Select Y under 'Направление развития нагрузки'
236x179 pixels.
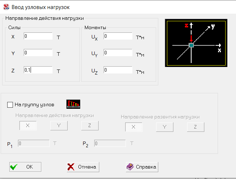[165, 127]
